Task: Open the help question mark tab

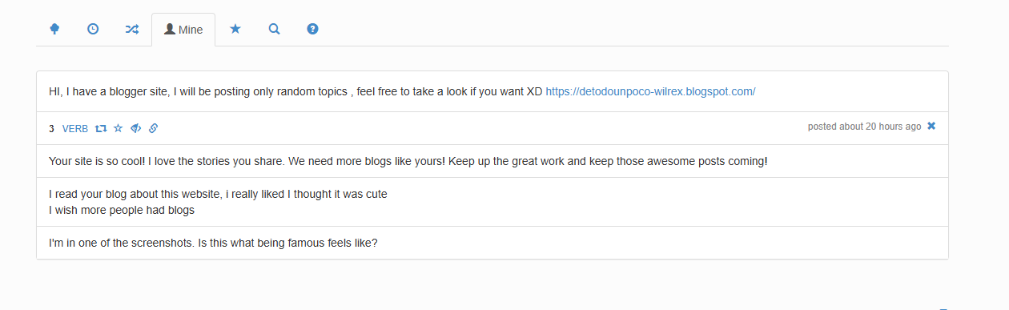Action: [x=312, y=29]
